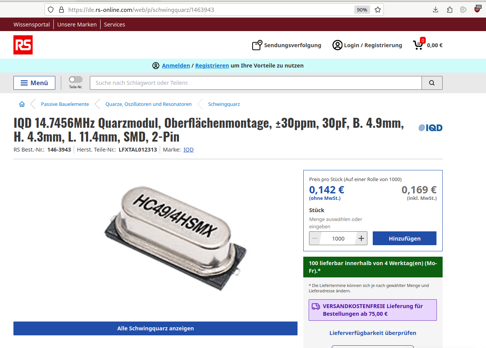486x348 pixels.
Task: Bookmark page with star icon
Action: 378,10
